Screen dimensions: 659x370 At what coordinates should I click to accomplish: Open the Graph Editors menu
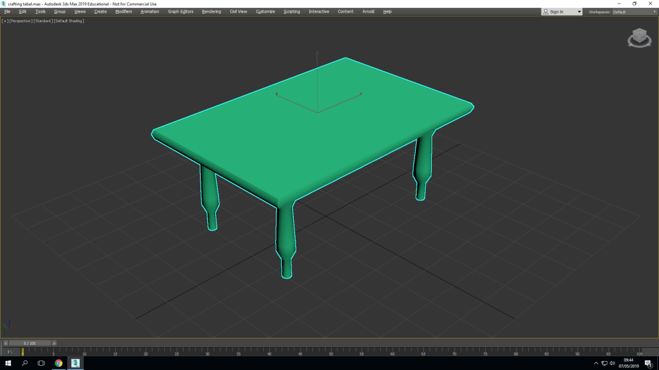(x=180, y=11)
